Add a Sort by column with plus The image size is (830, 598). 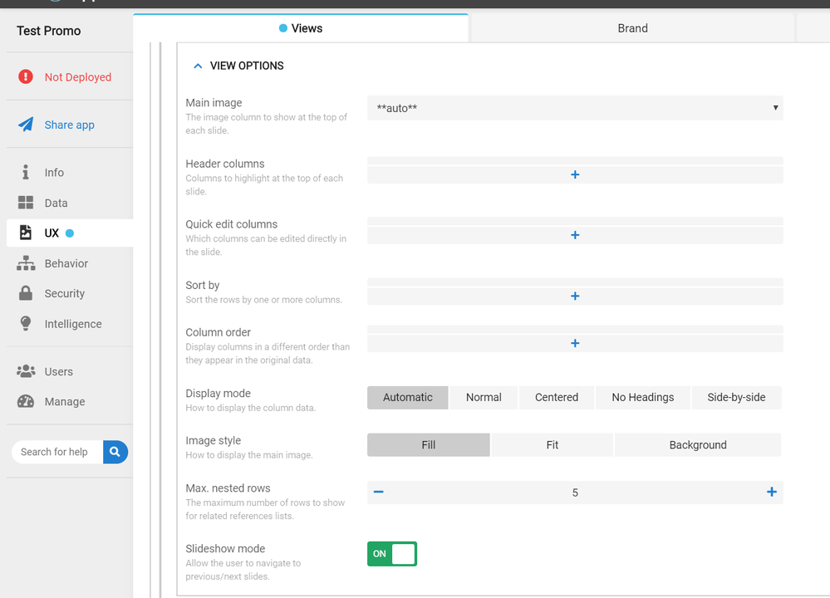point(575,296)
